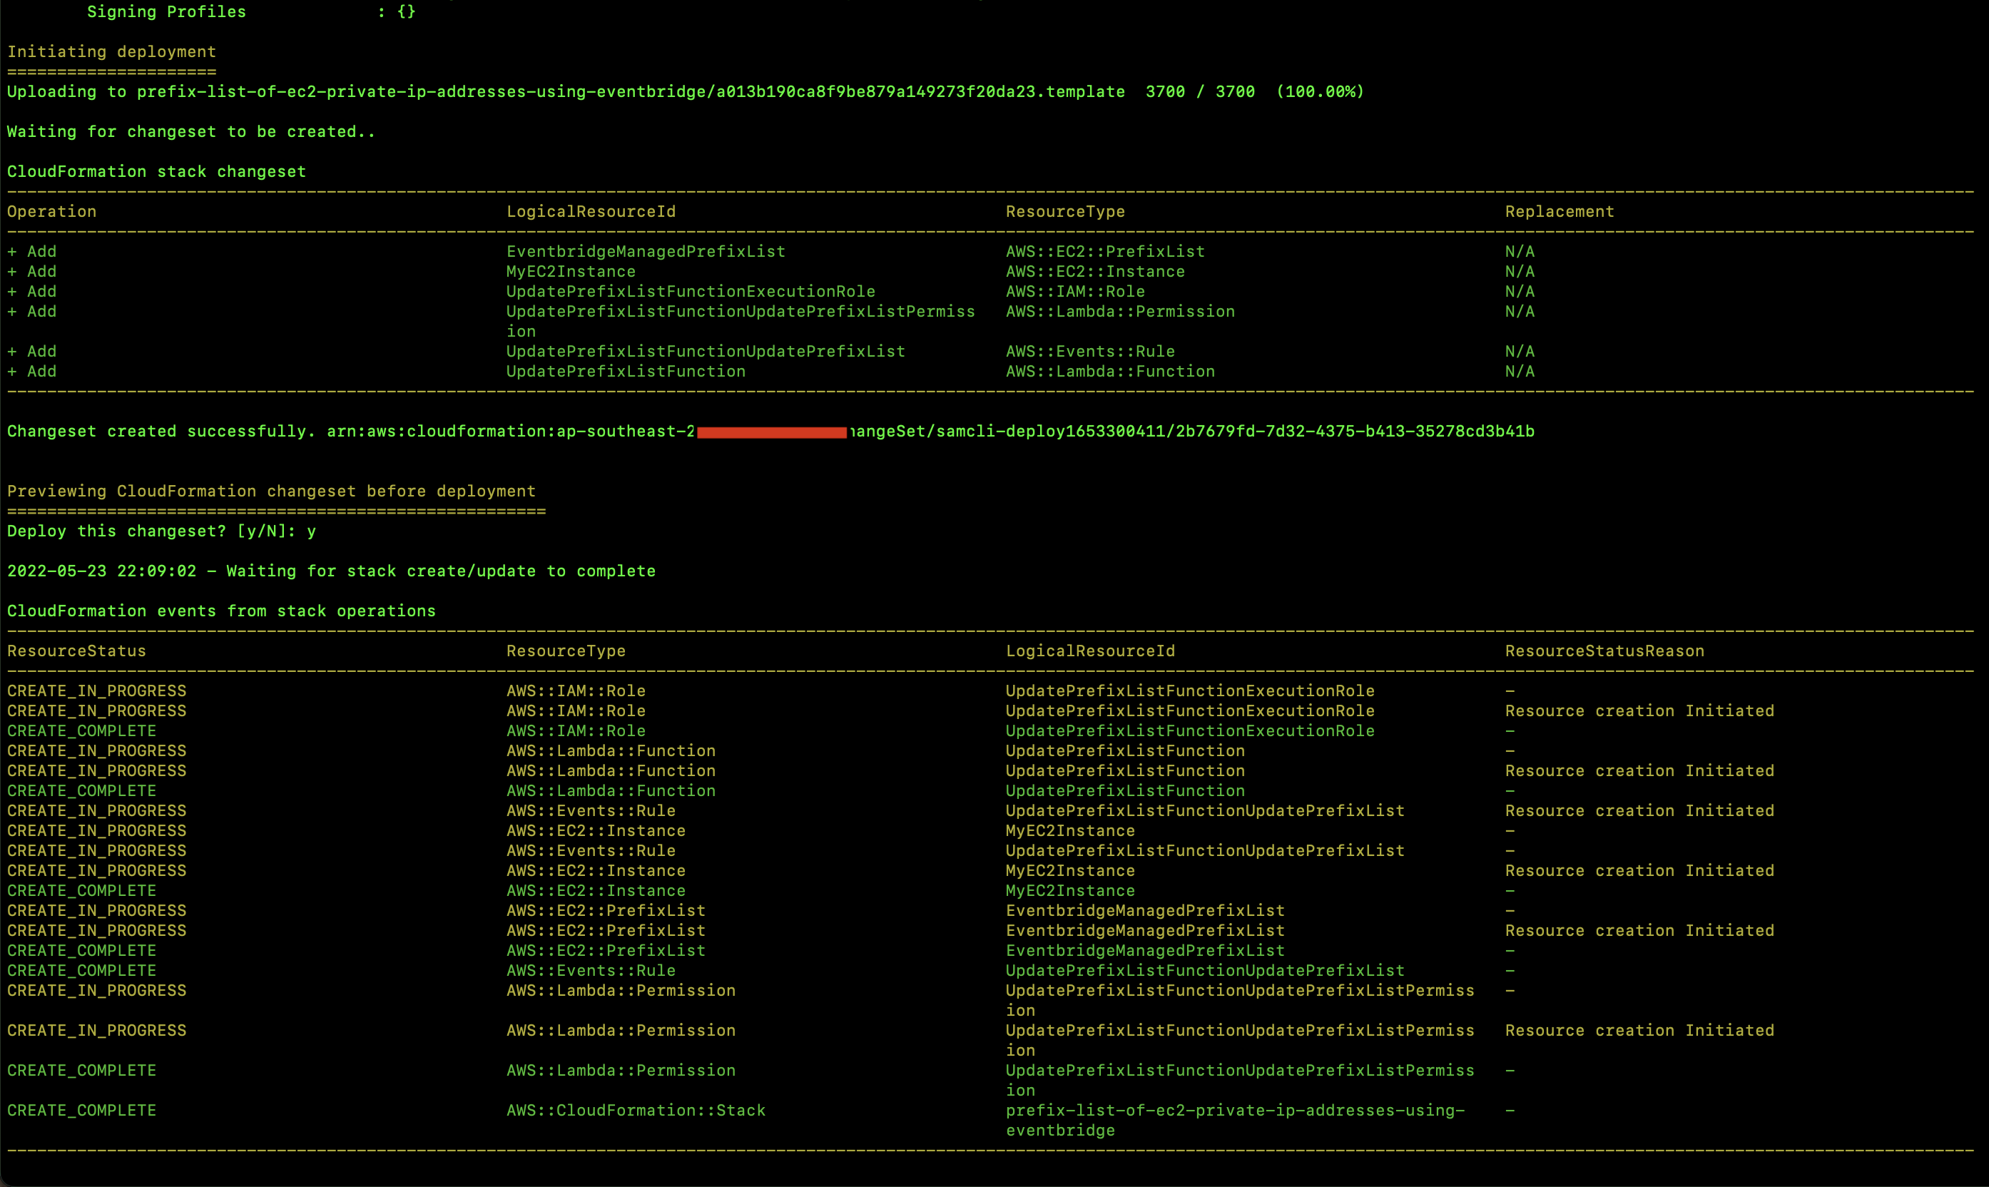Click "Resource creation Initiated" in the AWS::Events::Rule row
This screenshot has width=1989, height=1187.
tap(1639, 812)
